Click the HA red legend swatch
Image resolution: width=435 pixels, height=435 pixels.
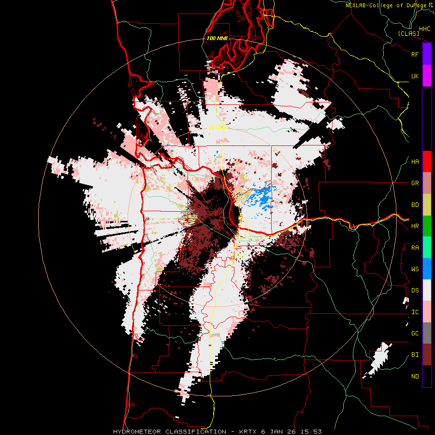coord(427,161)
